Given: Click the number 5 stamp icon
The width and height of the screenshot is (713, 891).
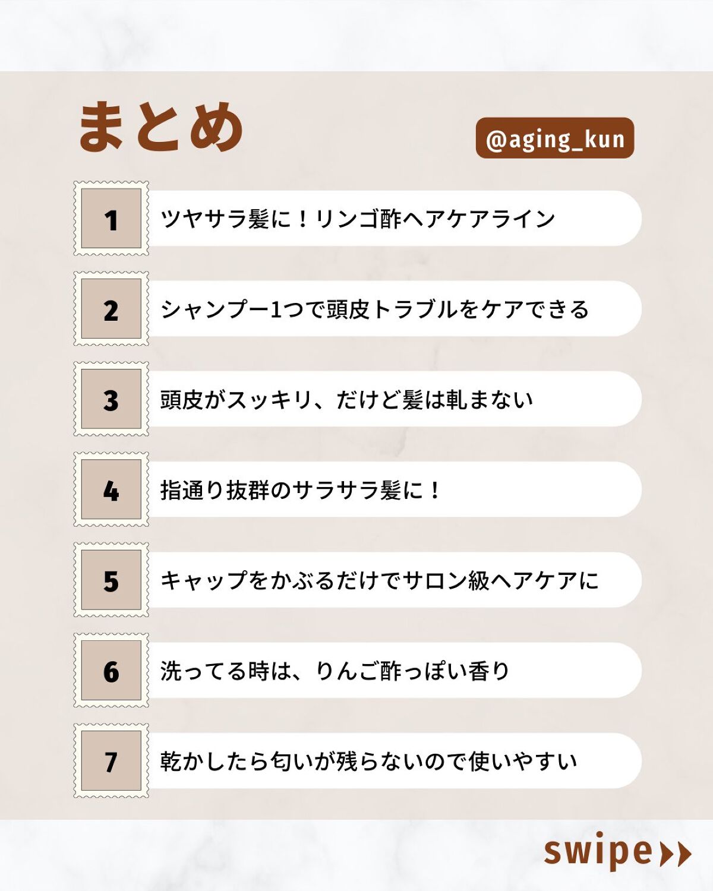Looking at the screenshot, I should (x=111, y=580).
